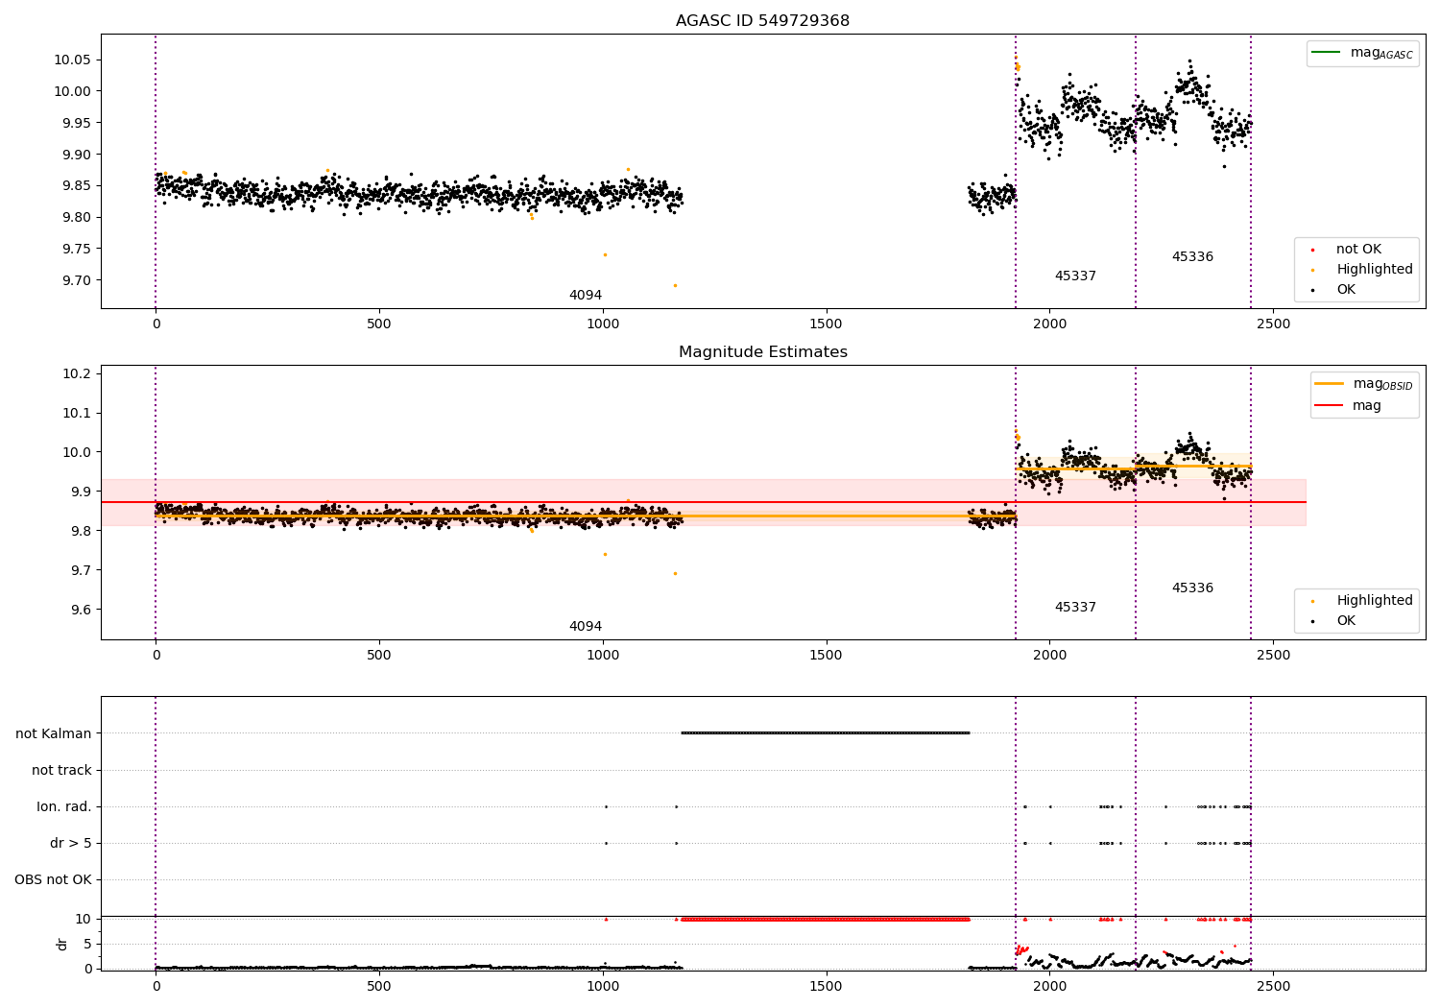Click y-axis tick '10.05' in top plot
Image resolution: width=1440 pixels, height=1008 pixels.
tap(72, 60)
